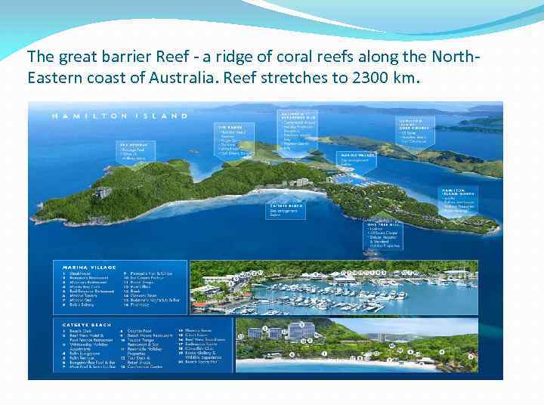The image size is (544, 408).
Task: Click the "MARINA VILLAGE" legend heading
Action: 89,267
